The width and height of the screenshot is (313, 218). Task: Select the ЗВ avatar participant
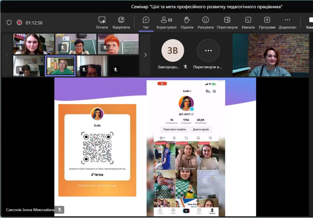[x=172, y=51]
